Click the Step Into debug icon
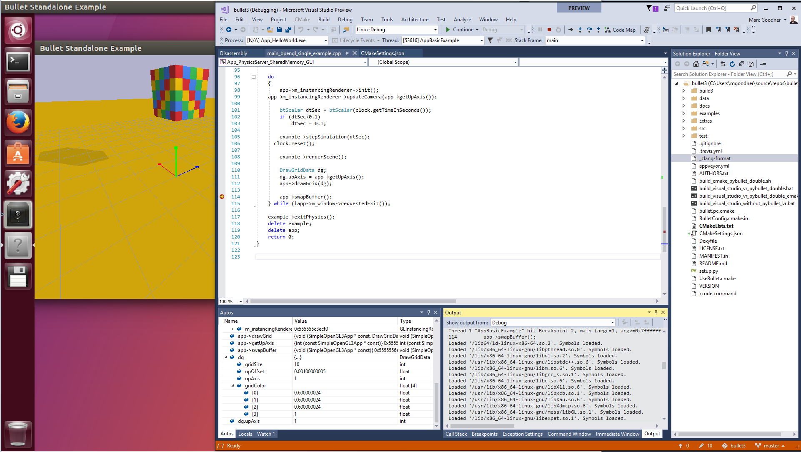Screen dimensions: 801x452 point(580,30)
